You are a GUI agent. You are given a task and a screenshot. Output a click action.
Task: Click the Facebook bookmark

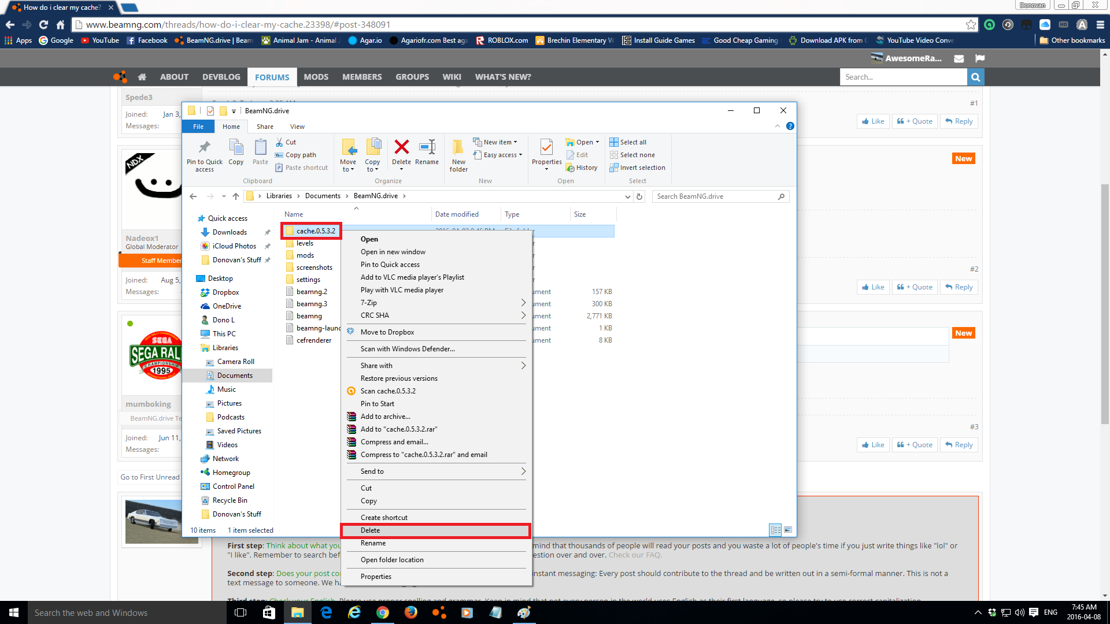pos(147,40)
